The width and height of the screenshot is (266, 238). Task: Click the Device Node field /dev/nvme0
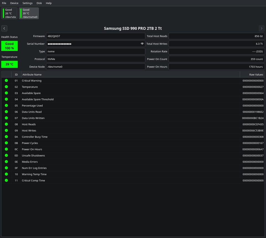(x=96, y=67)
